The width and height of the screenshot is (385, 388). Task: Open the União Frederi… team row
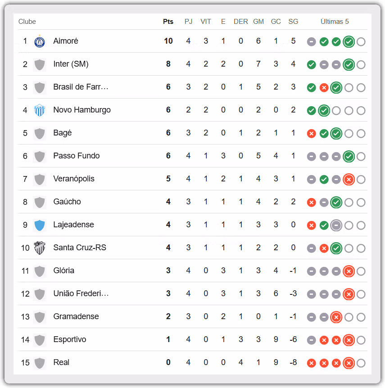pyautogui.click(x=192, y=293)
